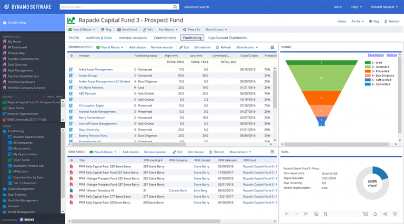Click the back arrow in Goal panel
Viewport: 404px width, 224px height.
[x=287, y=214]
